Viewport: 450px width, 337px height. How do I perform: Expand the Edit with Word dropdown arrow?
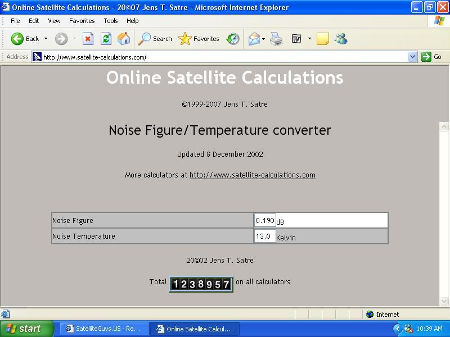309,39
